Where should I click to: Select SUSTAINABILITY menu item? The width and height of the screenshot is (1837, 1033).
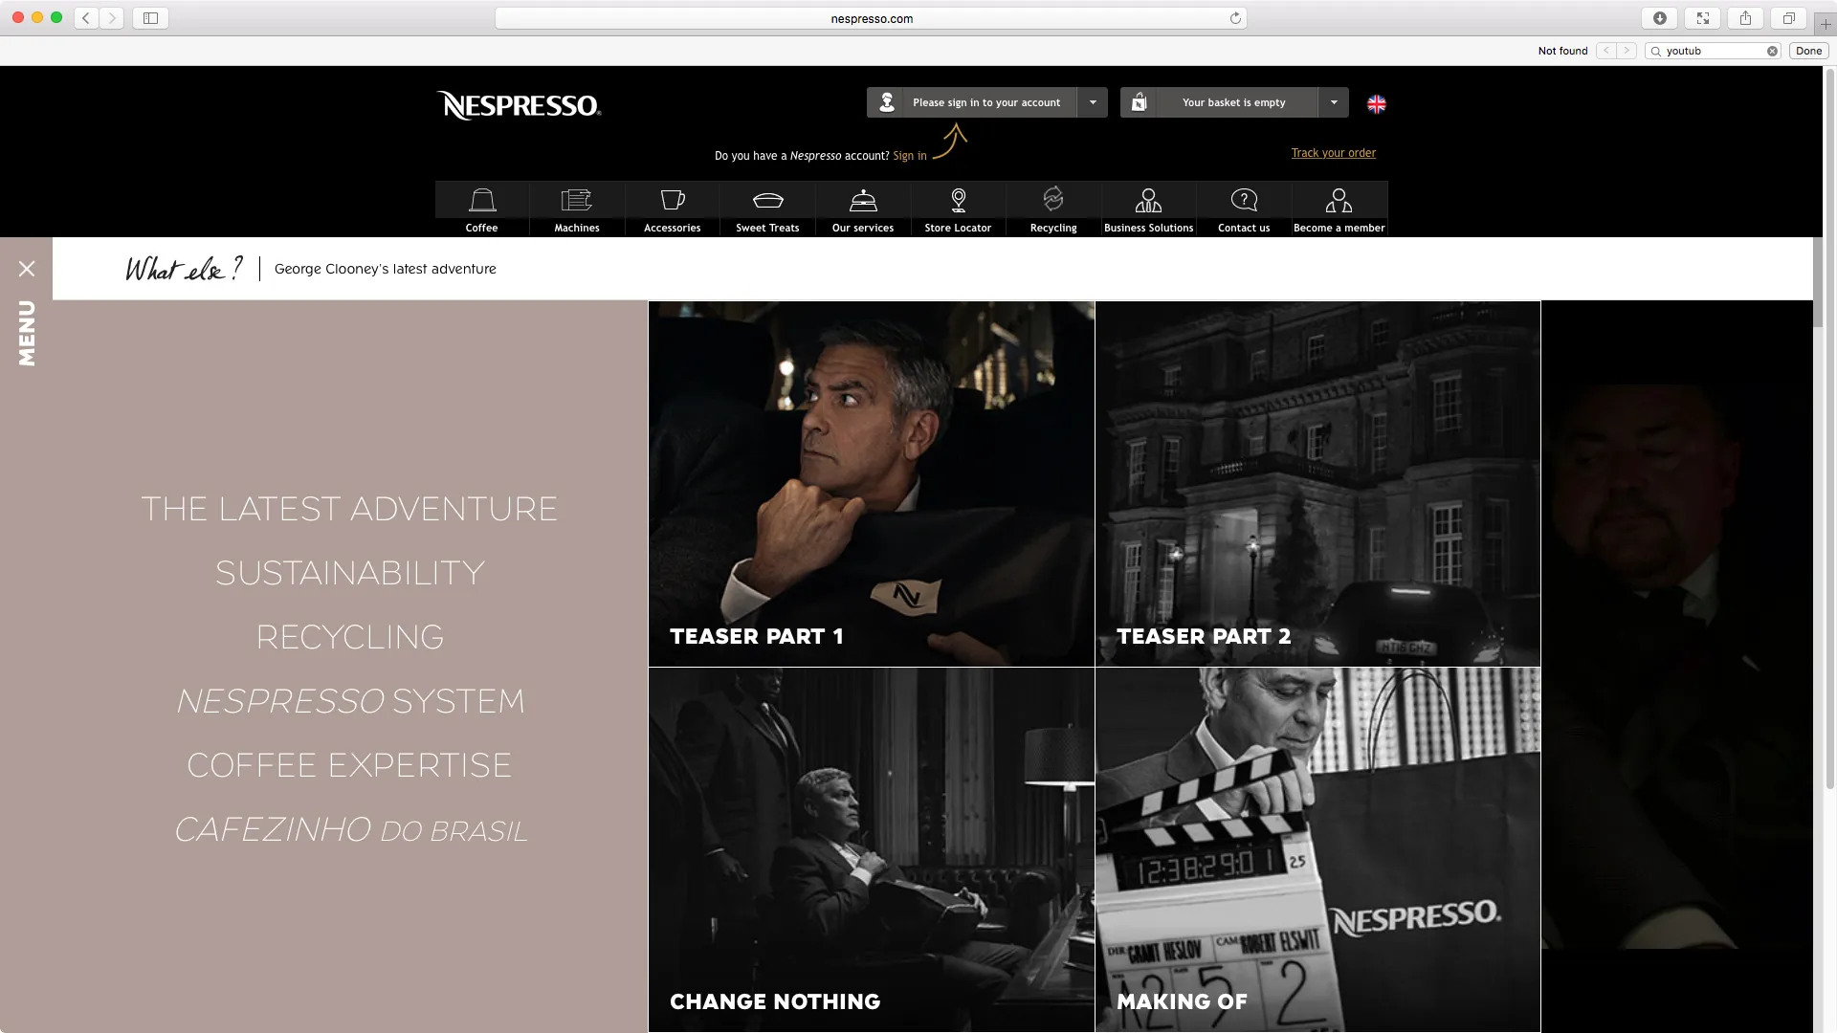(349, 573)
